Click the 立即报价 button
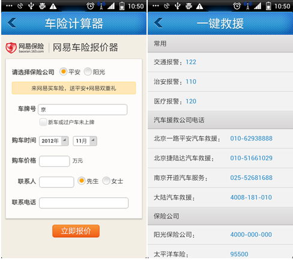293x260 pixels. (76, 231)
